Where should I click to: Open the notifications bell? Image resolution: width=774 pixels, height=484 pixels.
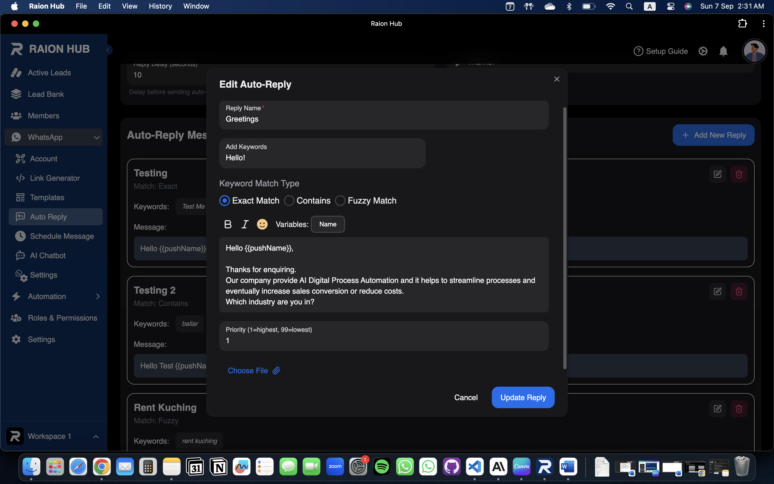(x=723, y=51)
